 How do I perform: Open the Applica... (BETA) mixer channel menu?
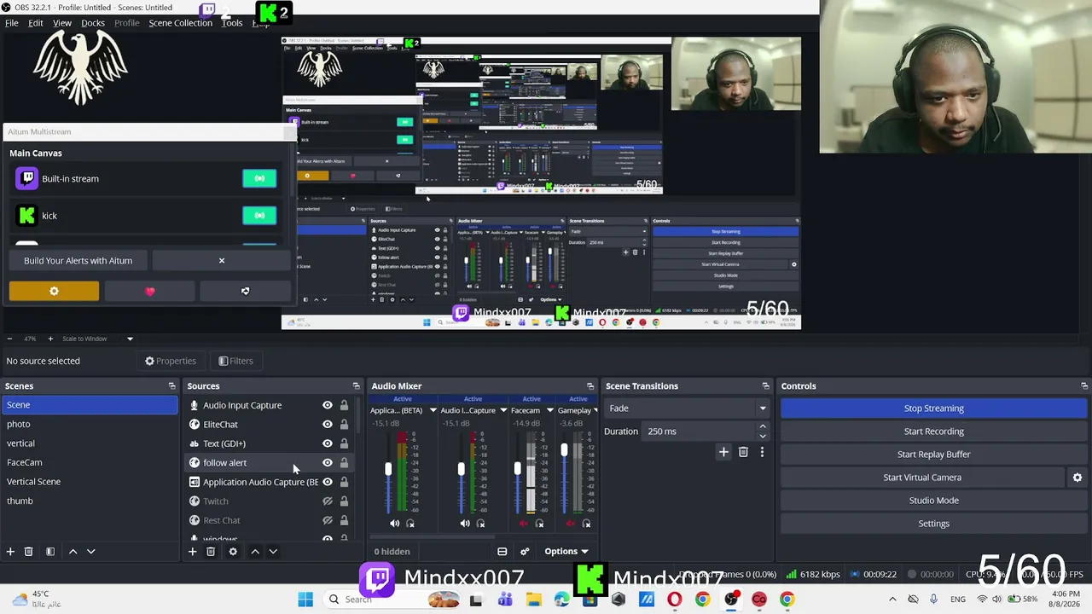click(433, 410)
